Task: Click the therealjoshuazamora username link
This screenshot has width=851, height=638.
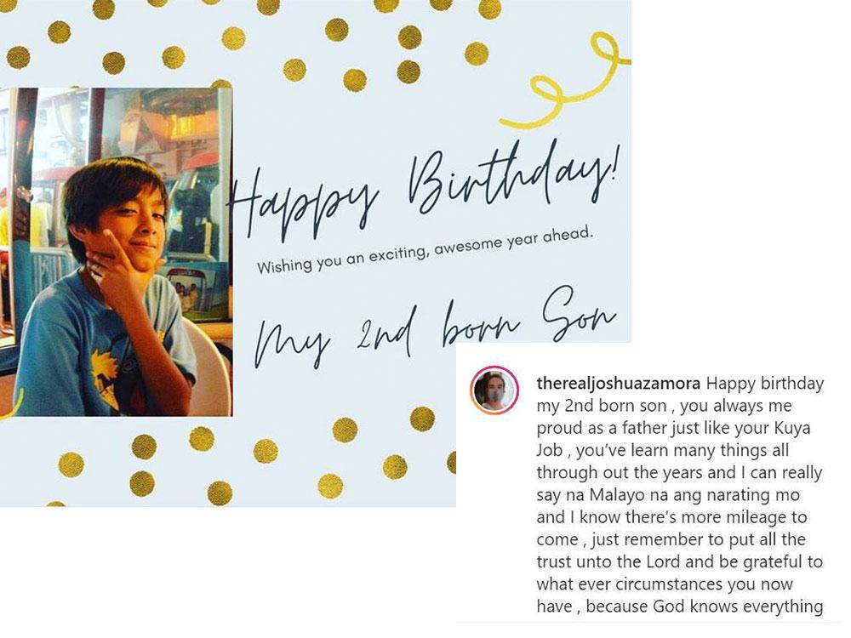Action: pyautogui.click(x=618, y=384)
